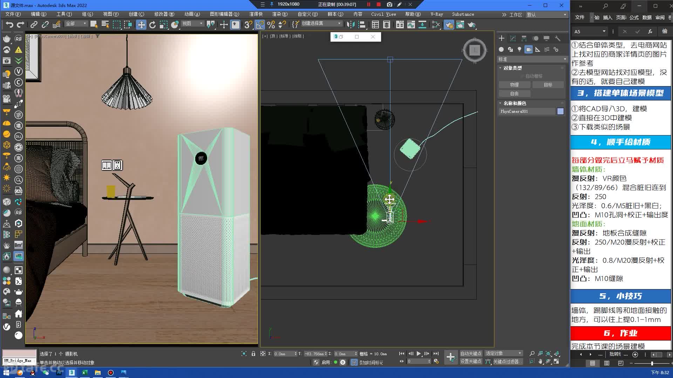The width and height of the screenshot is (673, 378).
Task: Click the Render teapot icon
Action: tap(472, 24)
